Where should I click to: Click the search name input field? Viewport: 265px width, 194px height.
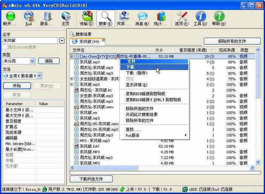tap(30, 40)
